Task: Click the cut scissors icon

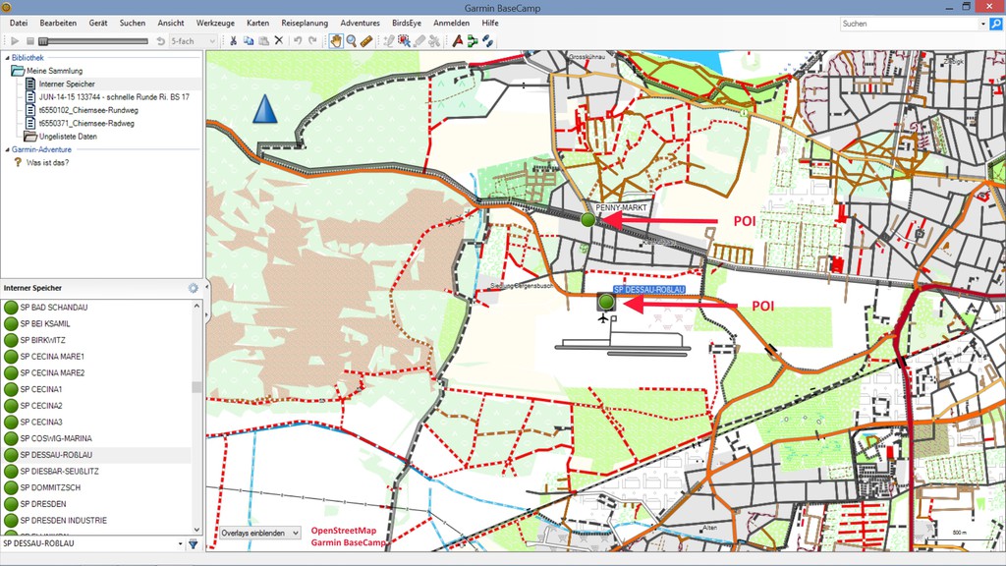Action: (233, 41)
